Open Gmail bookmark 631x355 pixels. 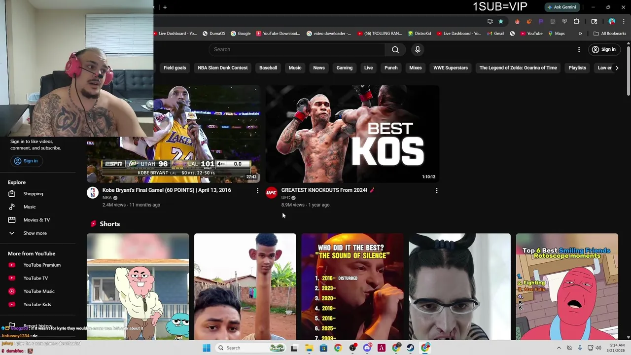point(495,34)
